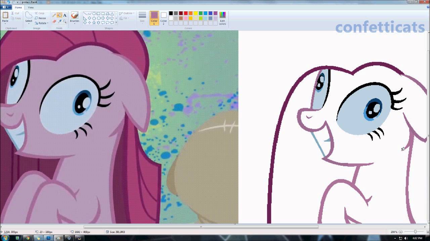
Task: Pick the purple color swatch
Action: (x=215, y=13)
